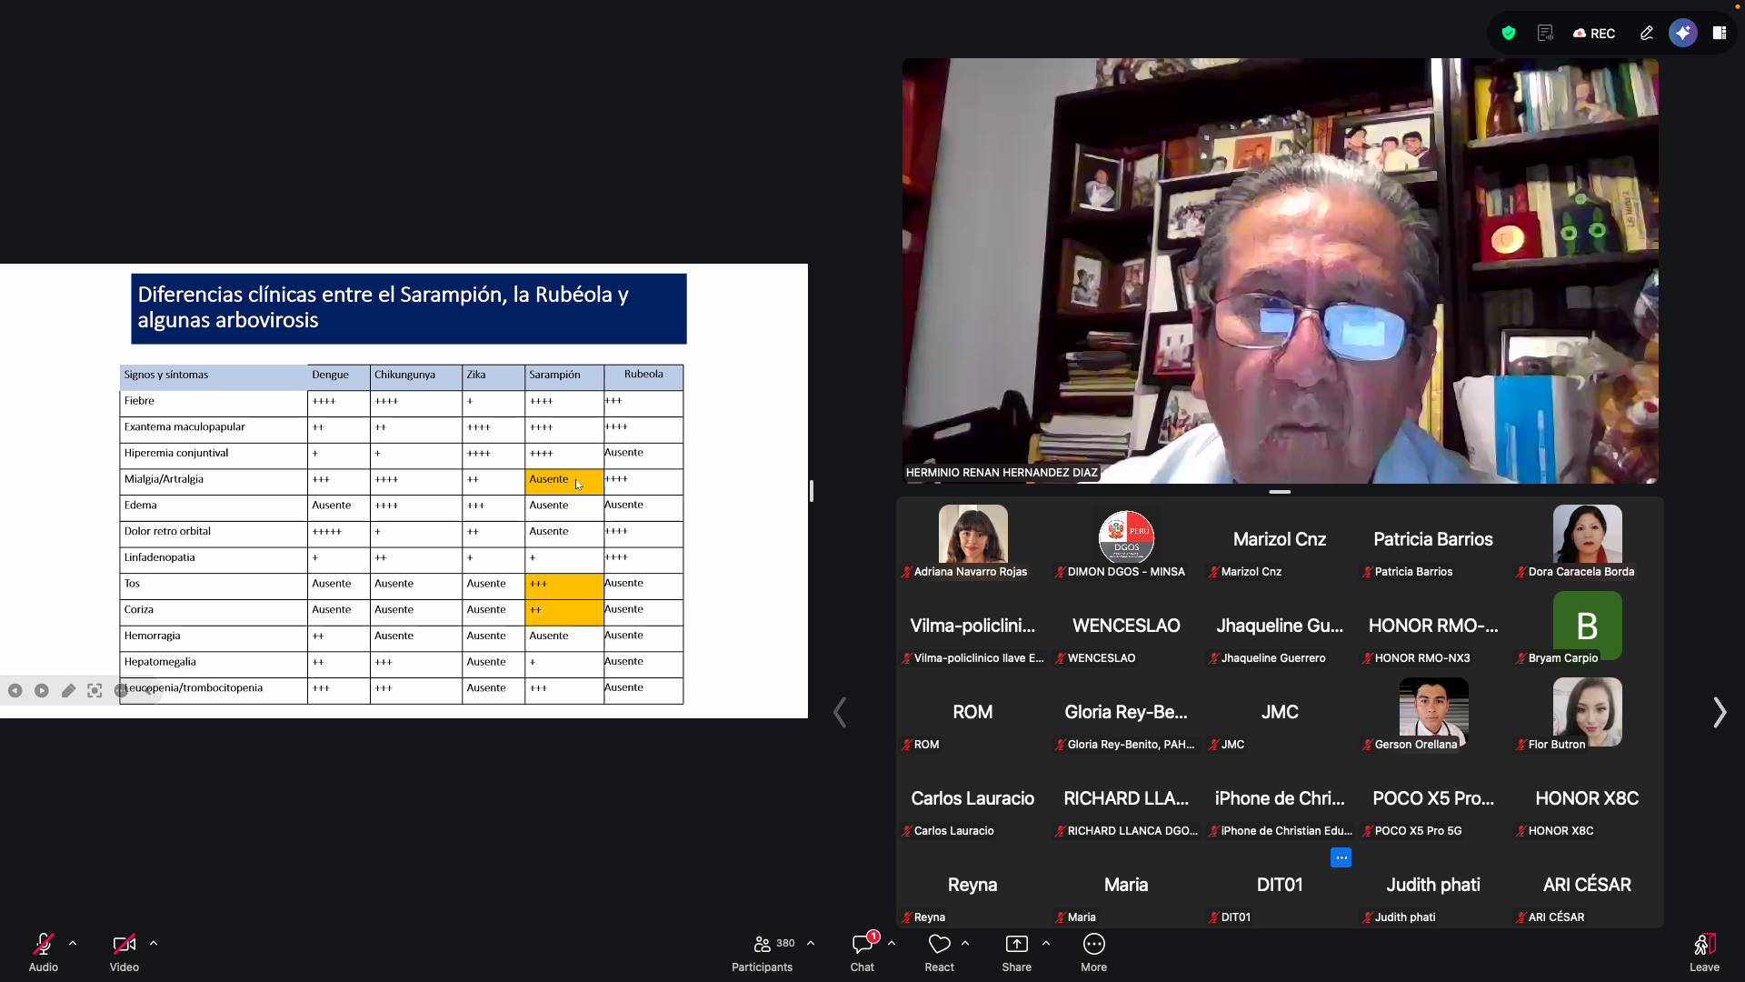Screen dimensions: 1745x982
Task: Click Gerson Orellana's video thumbnail
Action: pyautogui.click(x=1433, y=711)
